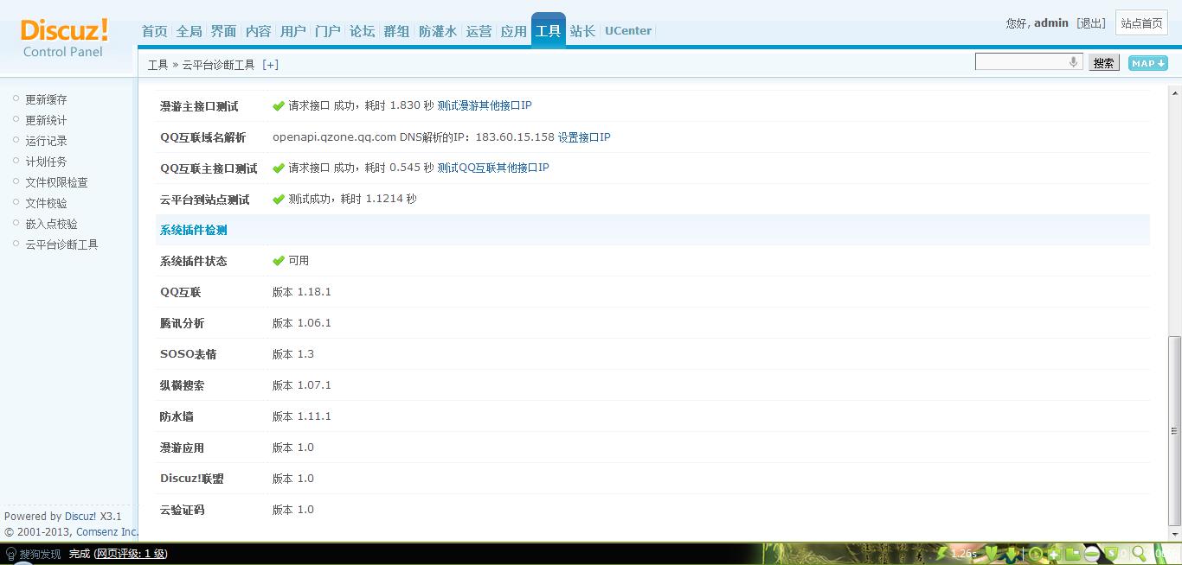Viewport: 1182px width, 565px height.
Task: Open 嵌入点校验 in the sidebar
Action: (x=51, y=224)
